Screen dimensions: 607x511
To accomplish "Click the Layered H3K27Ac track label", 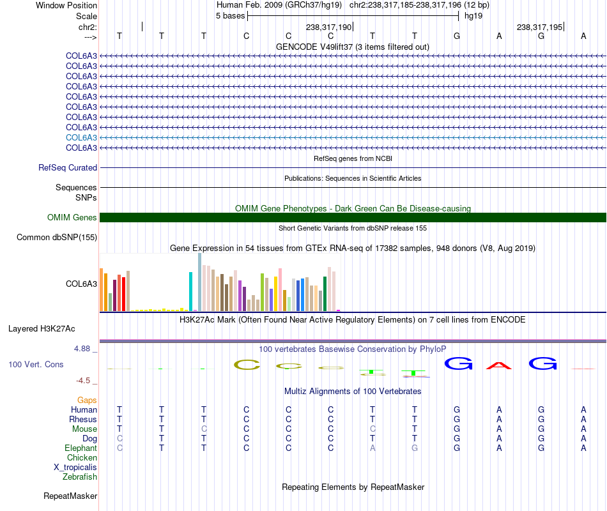I will pos(42,329).
